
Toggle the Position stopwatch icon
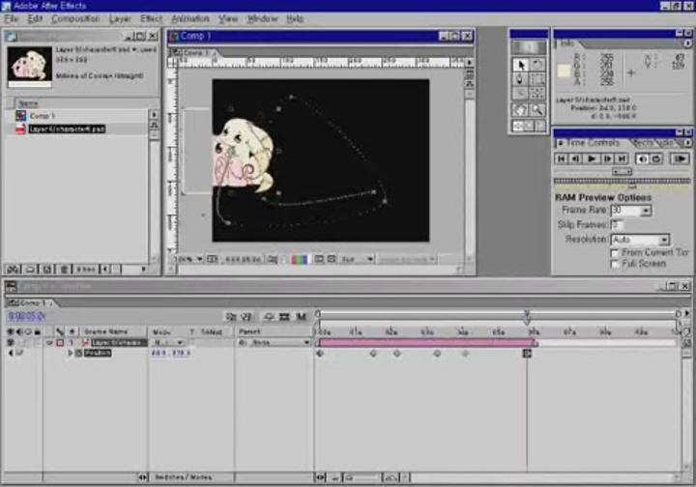[x=78, y=354]
